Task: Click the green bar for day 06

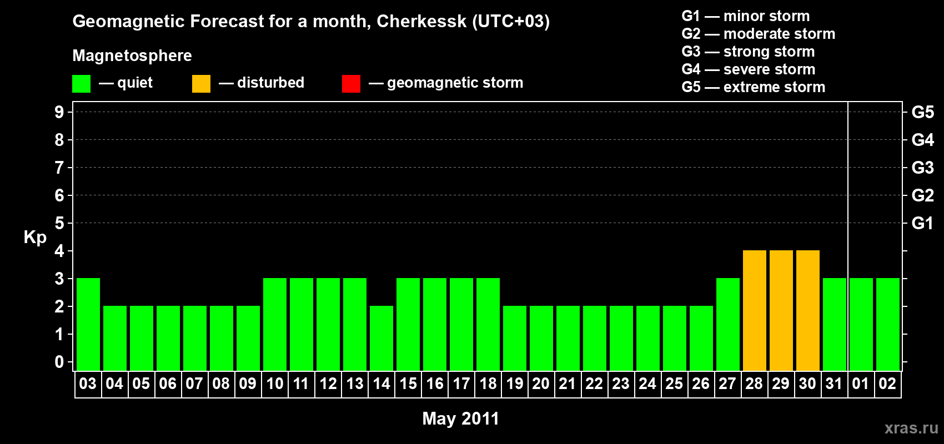Action: coord(168,338)
